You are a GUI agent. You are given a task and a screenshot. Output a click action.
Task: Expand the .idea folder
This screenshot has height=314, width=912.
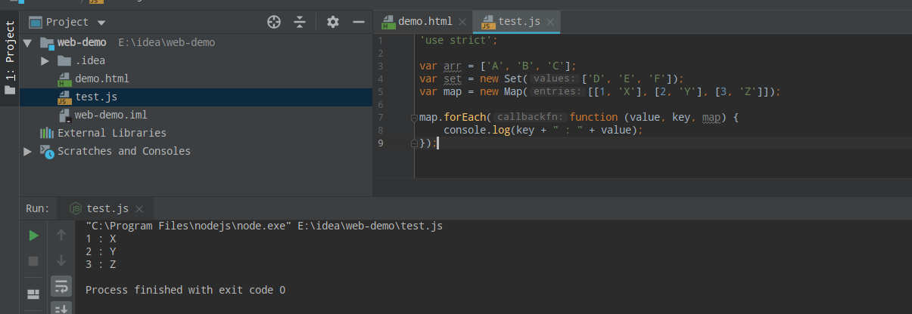click(x=45, y=60)
